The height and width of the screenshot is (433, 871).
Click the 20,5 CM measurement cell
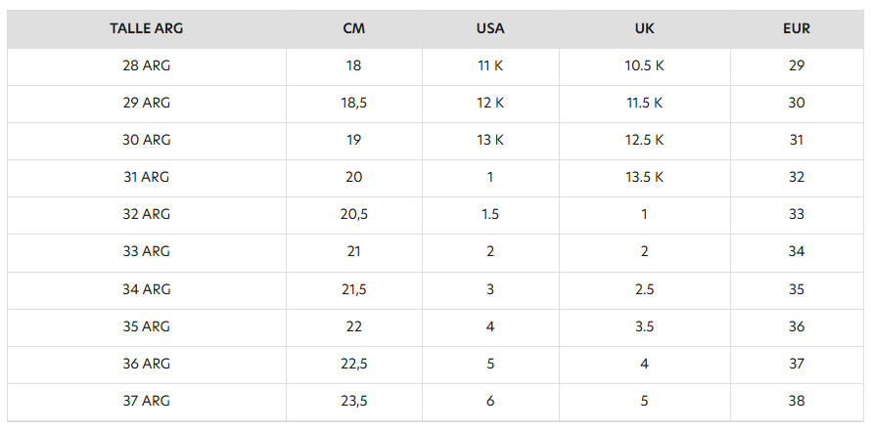354,214
